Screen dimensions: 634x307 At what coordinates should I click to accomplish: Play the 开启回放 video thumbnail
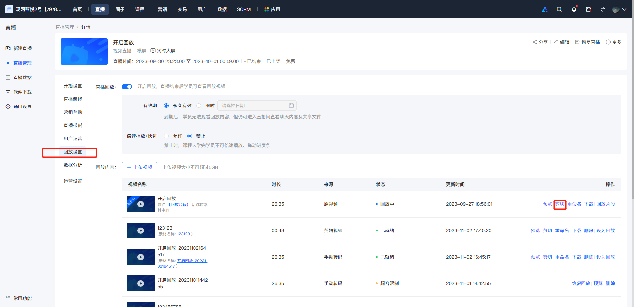click(x=141, y=204)
